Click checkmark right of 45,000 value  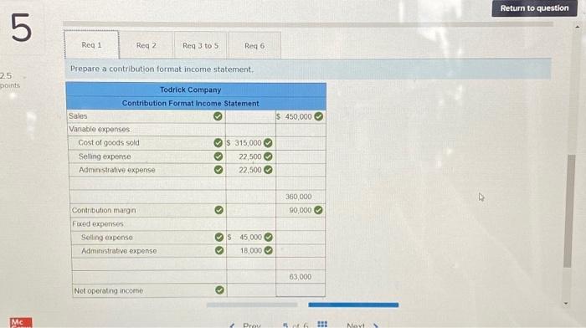pos(269,237)
